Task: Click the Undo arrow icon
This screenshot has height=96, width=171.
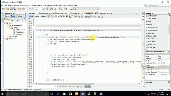Action: point(20,9)
